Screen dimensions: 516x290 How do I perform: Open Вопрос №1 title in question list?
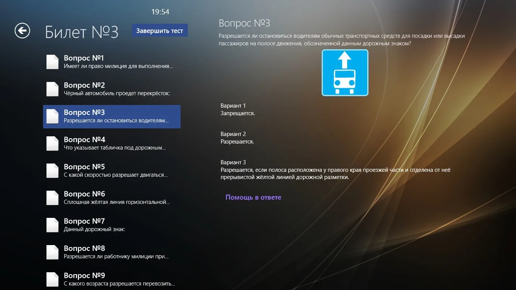click(x=84, y=58)
